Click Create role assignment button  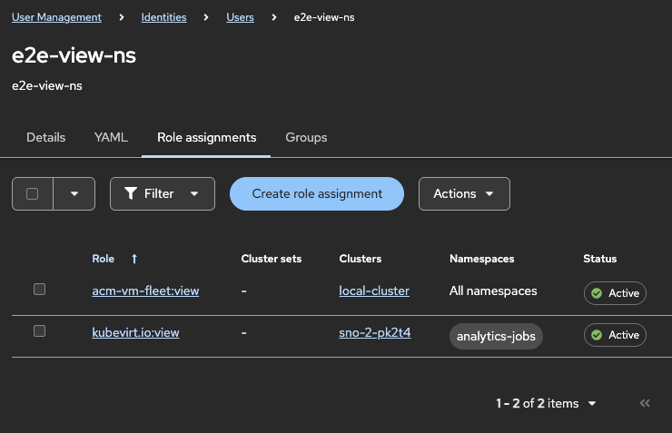point(317,193)
